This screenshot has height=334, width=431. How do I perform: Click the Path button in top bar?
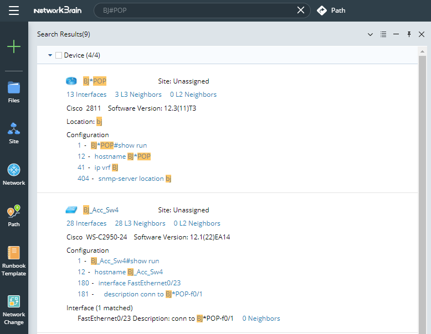(x=331, y=11)
